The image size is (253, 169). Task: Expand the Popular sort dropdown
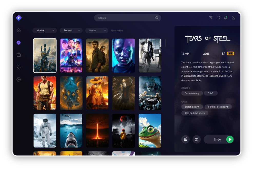(x=71, y=31)
